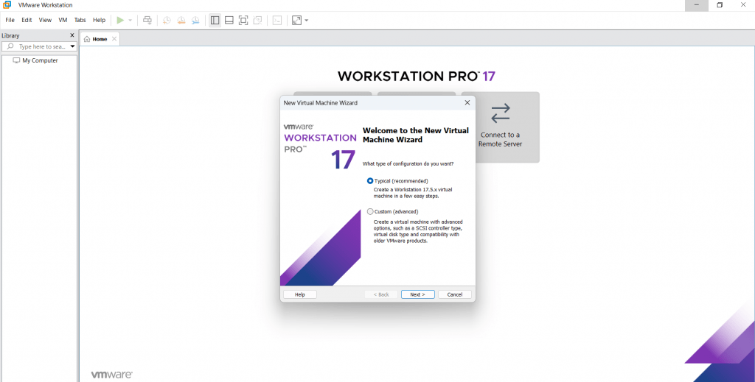Click the Revert to Snapshot icon
Screen dimensions: 755x382
pos(181,20)
